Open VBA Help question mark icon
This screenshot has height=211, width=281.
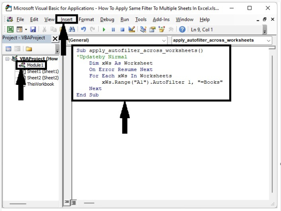point(182,29)
